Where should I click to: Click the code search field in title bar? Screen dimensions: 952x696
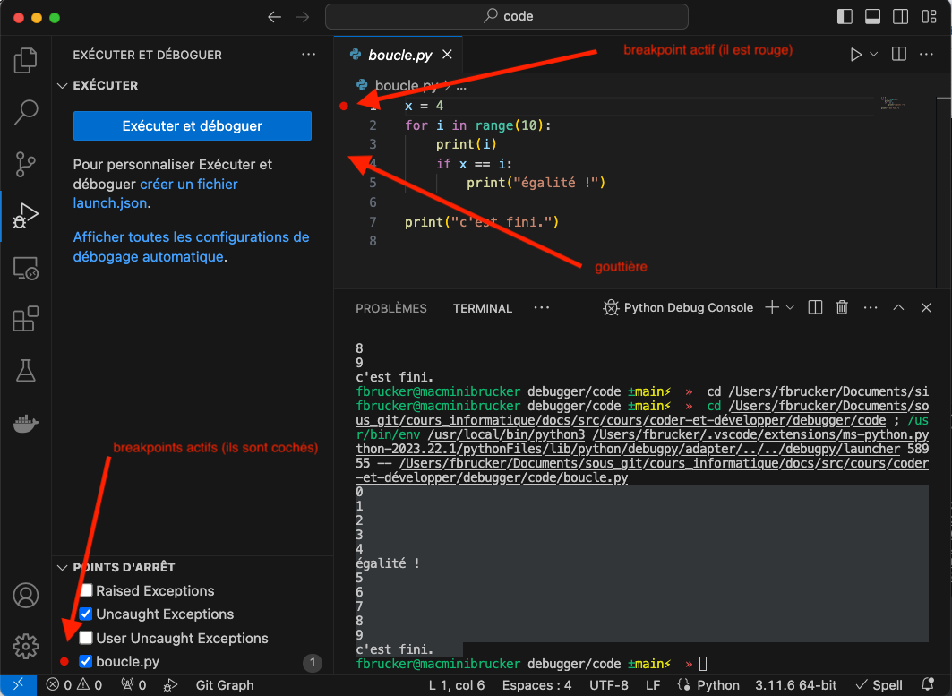[x=507, y=16]
